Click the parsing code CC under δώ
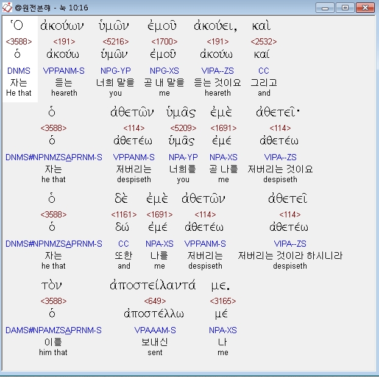379x377 pixels. pos(124,244)
